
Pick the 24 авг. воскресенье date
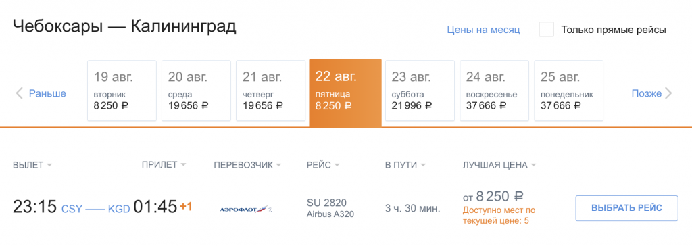(494, 91)
